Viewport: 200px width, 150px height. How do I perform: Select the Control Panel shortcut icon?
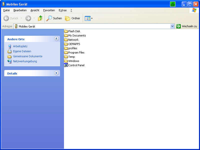click(x=66, y=65)
